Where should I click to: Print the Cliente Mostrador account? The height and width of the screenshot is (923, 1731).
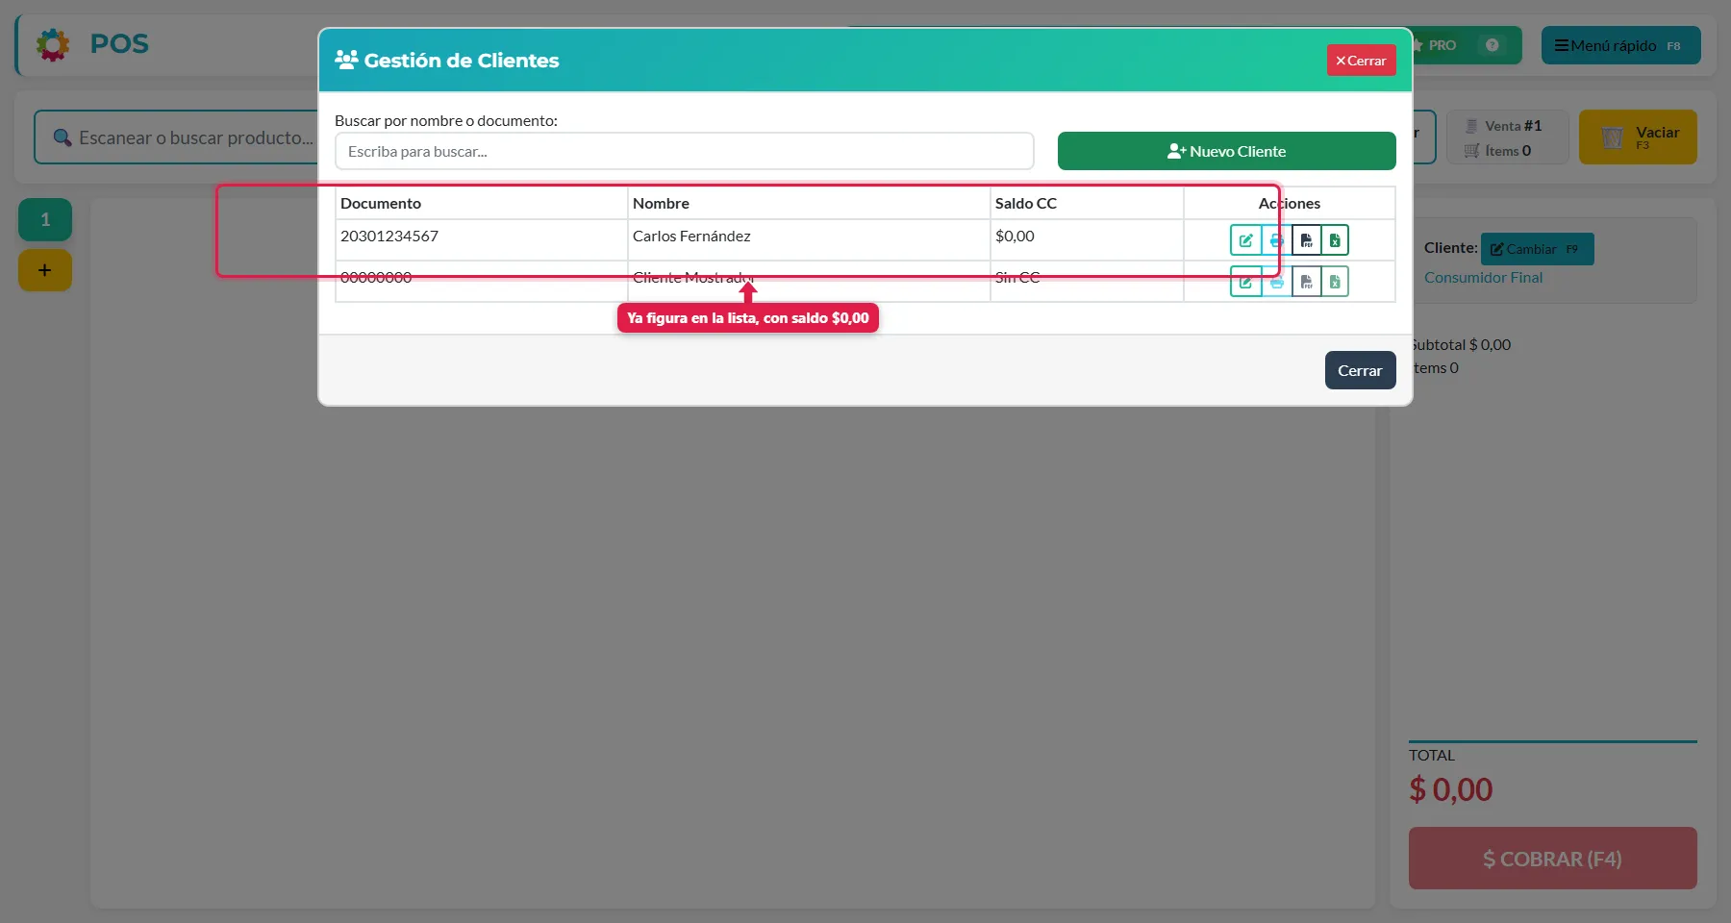[x=1276, y=282]
